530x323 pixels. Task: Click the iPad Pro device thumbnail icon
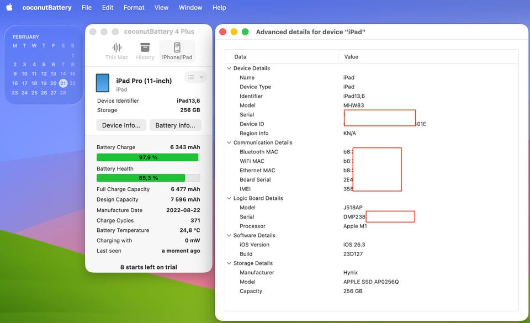point(103,83)
